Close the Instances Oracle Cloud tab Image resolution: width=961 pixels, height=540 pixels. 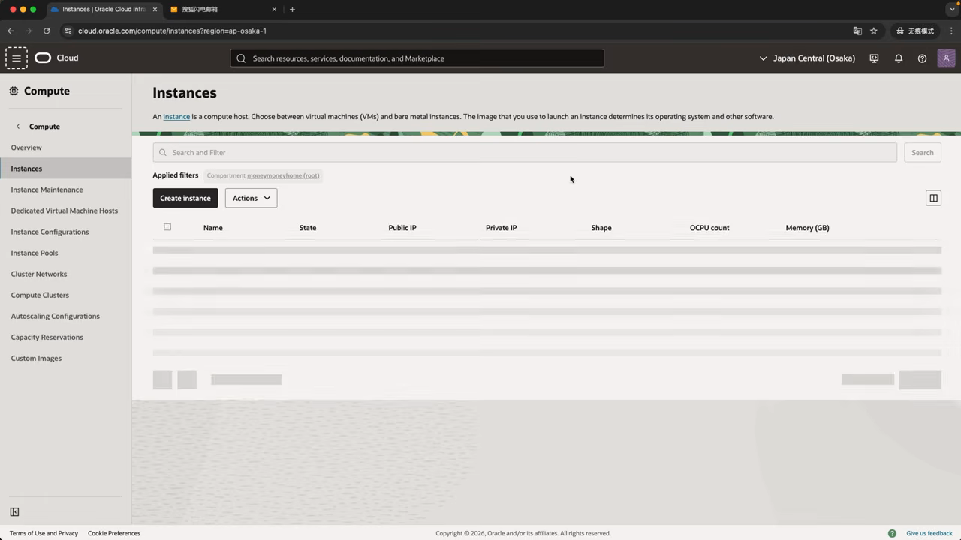[x=155, y=10]
